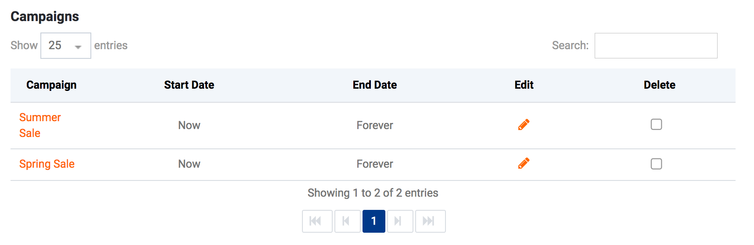Edit the Summer Sale campaign pencil icon
The height and width of the screenshot is (245, 754).
click(524, 125)
